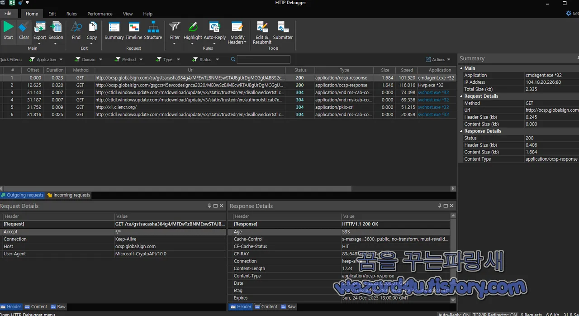579x316 pixels.
Task: Switch to the Performance ribbon tab
Action: point(100,14)
